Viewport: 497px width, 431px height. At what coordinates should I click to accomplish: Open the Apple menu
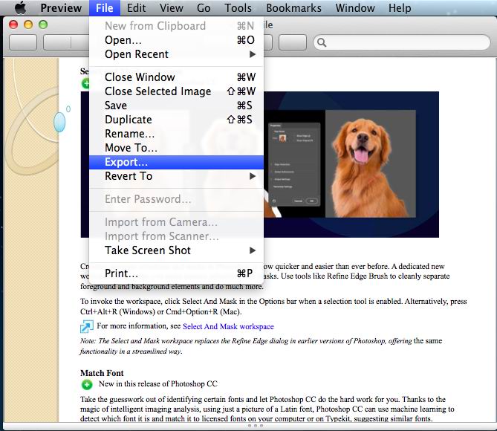[x=21, y=7]
